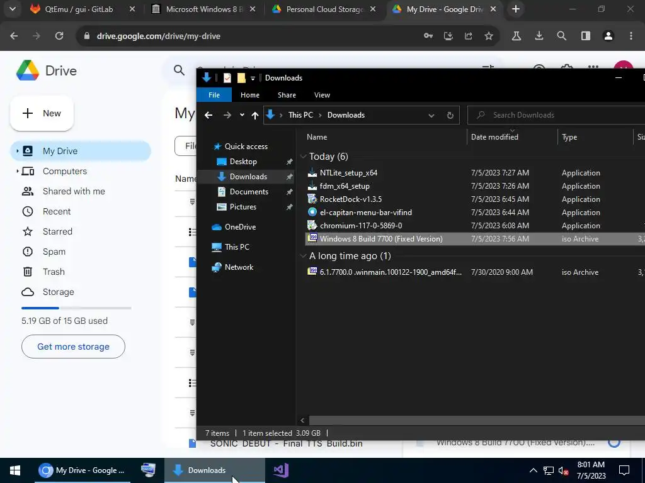Image resolution: width=645 pixels, height=483 pixels.
Task: Open Spam in Drive sidebar
Action: [54, 252]
